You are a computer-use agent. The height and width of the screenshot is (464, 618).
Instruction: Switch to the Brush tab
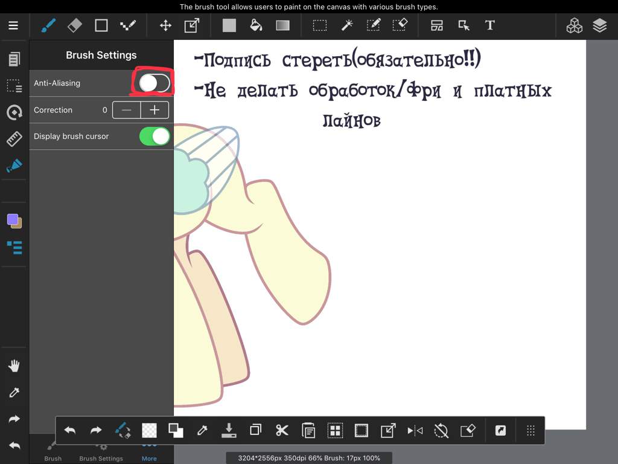[x=53, y=454]
